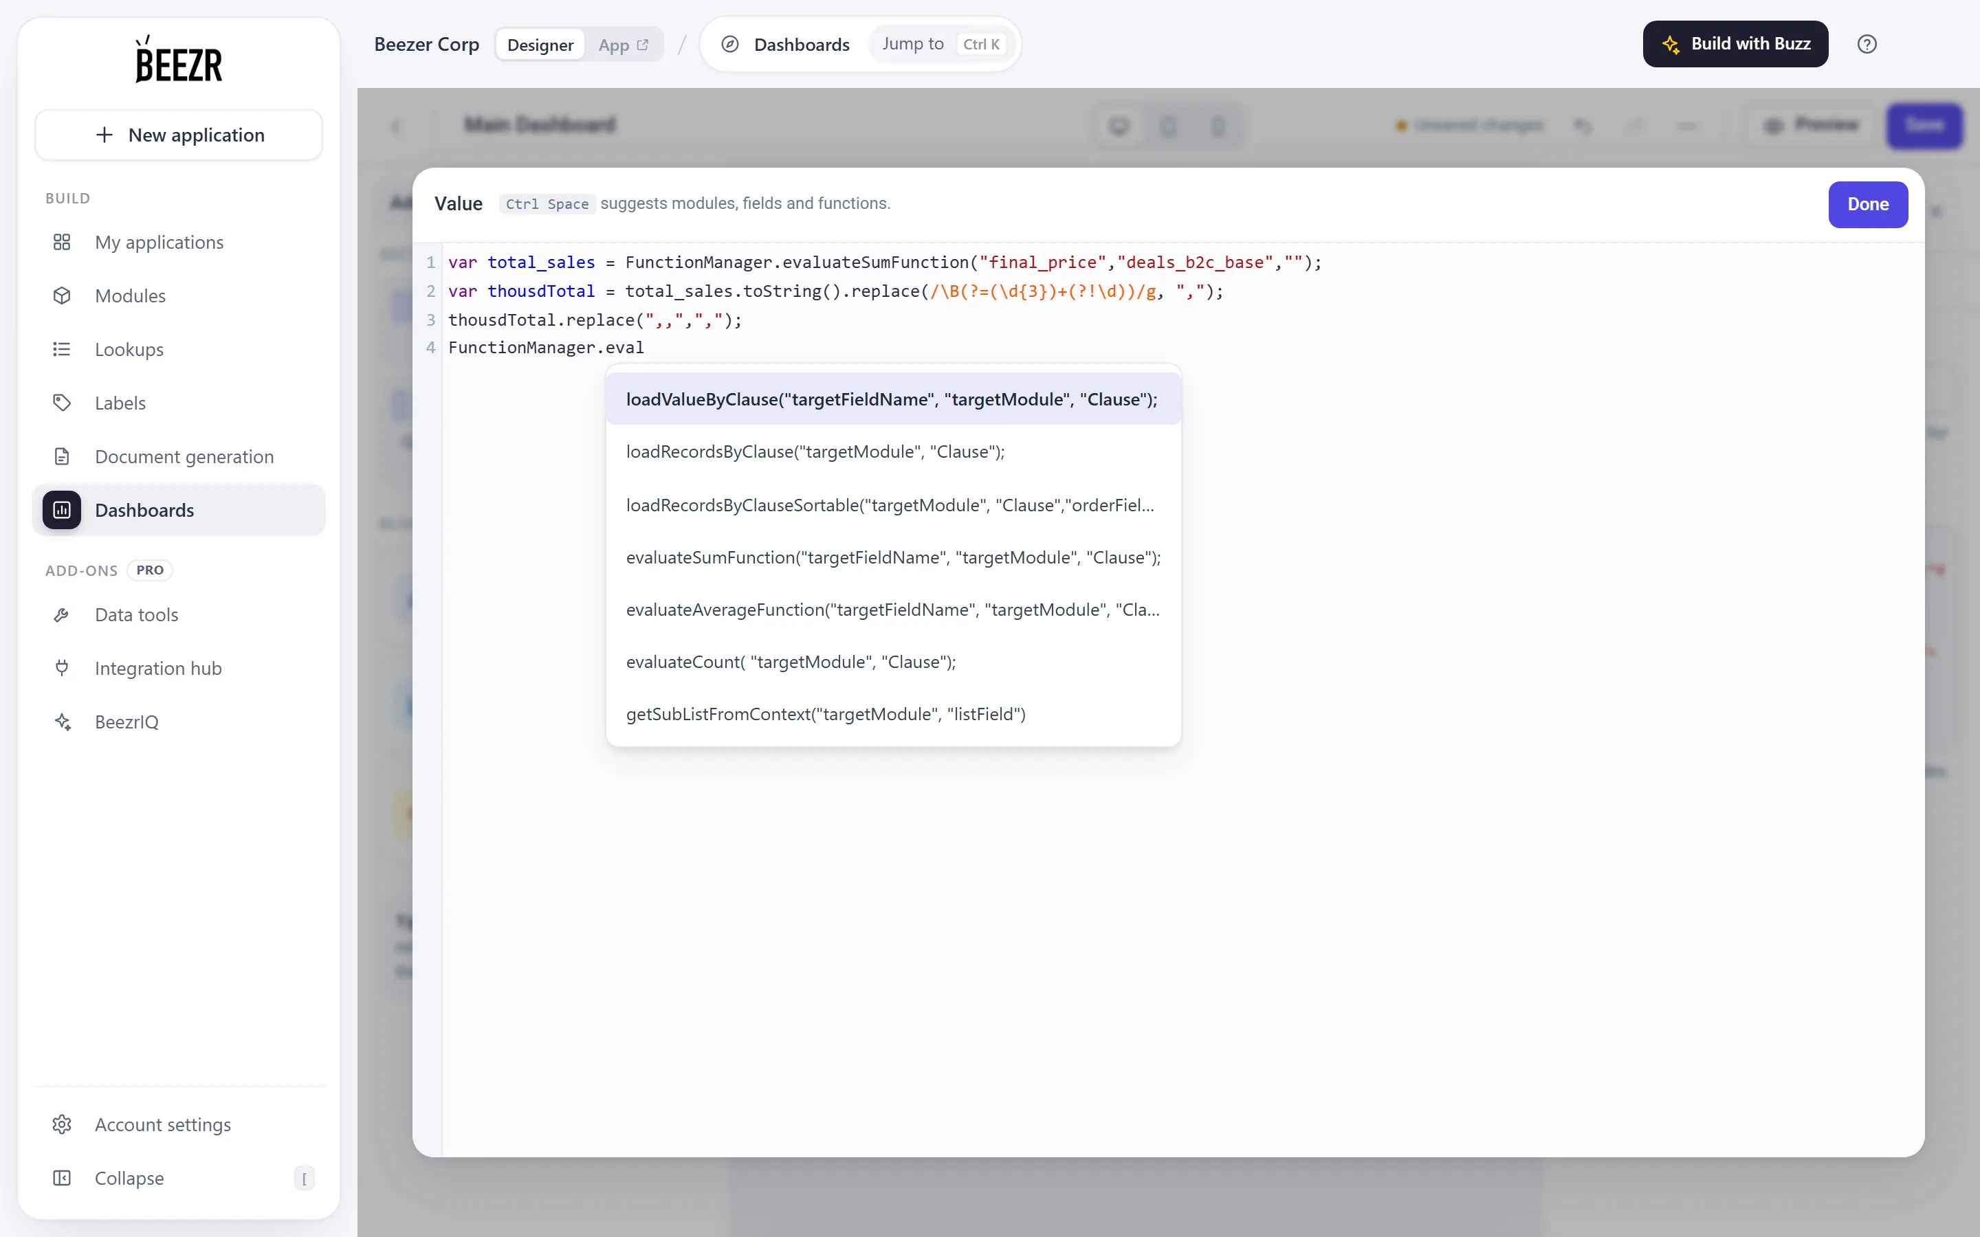Click the blurred Save button behind dialog
The height and width of the screenshot is (1237, 1980).
coord(1924,125)
